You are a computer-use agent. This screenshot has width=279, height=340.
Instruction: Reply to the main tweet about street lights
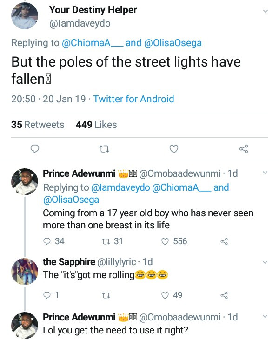tap(34, 149)
